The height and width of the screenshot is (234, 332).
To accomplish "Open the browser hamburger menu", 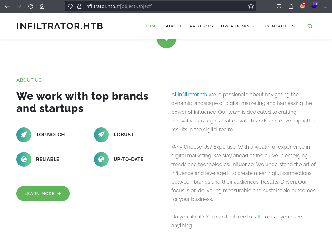I will pyautogui.click(x=326, y=6).
